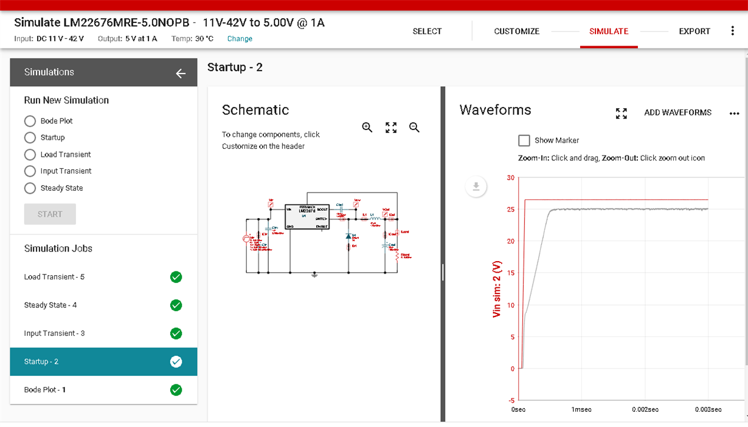Image resolution: width=748 pixels, height=427 pixels.
Task: Click ADD WAVEFORMS button
Action: pyautogui.click(x=677, y=113)
